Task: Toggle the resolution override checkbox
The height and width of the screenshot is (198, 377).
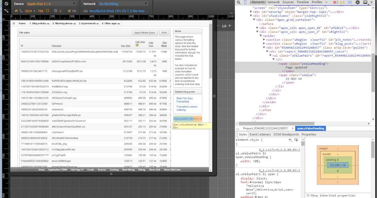Action: click(x=16, y=10)
